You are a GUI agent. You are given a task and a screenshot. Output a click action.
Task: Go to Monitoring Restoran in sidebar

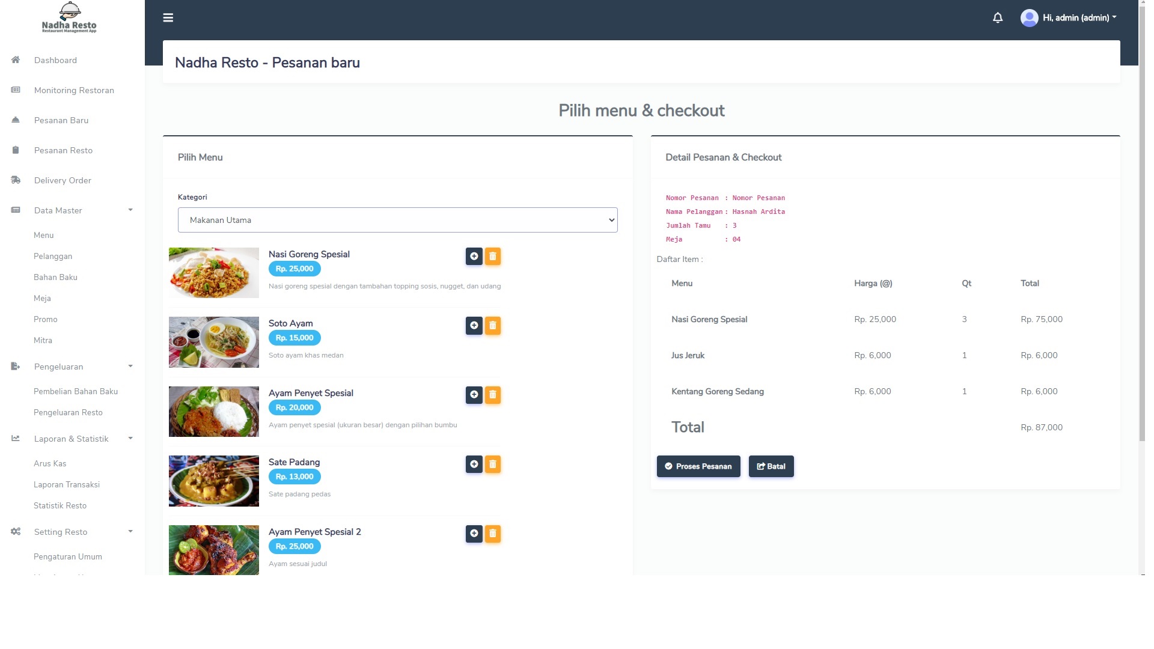point(73,90)
